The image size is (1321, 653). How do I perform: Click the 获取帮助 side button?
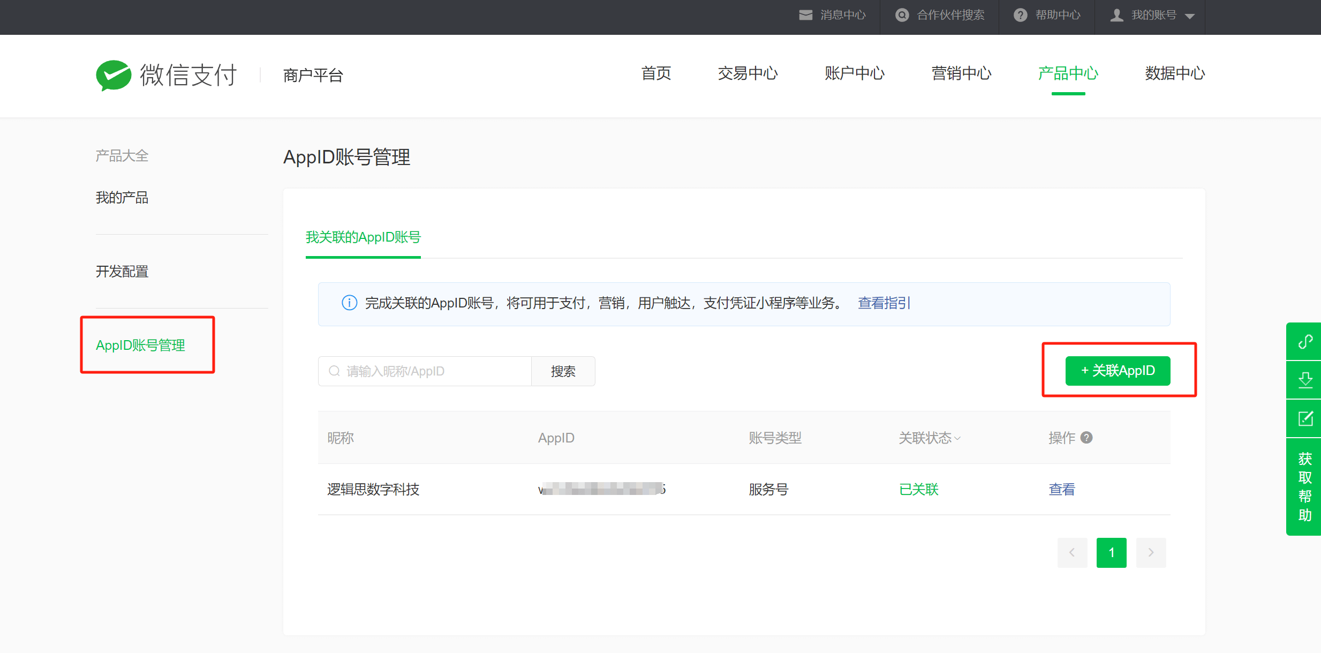coord(1305,486)
